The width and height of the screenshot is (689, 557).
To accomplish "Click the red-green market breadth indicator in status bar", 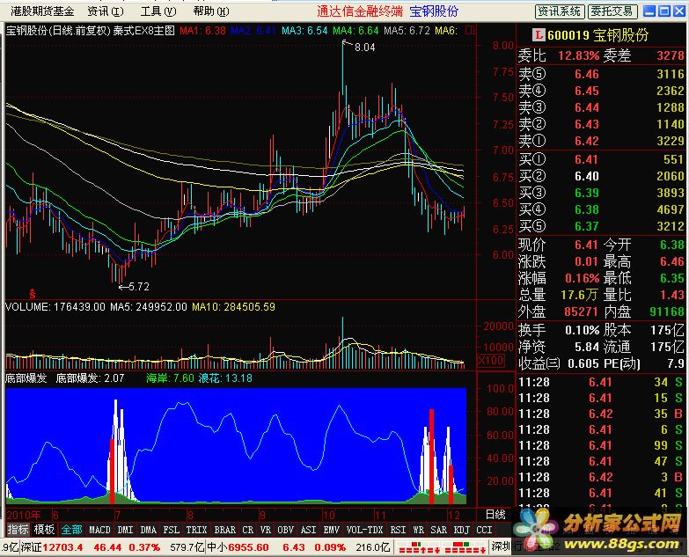I will click(440, 548).
